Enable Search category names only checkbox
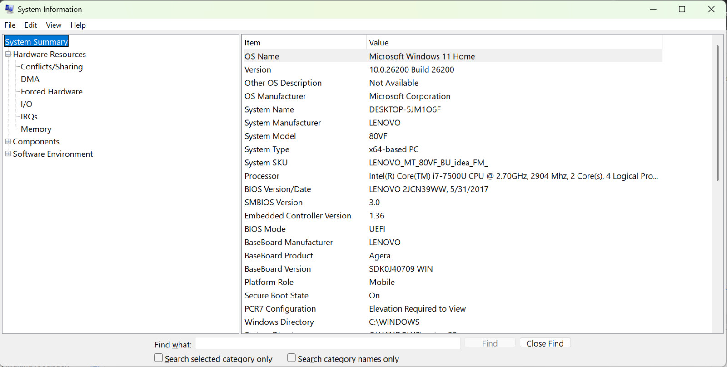727x367 pixels. click(291, 358)
